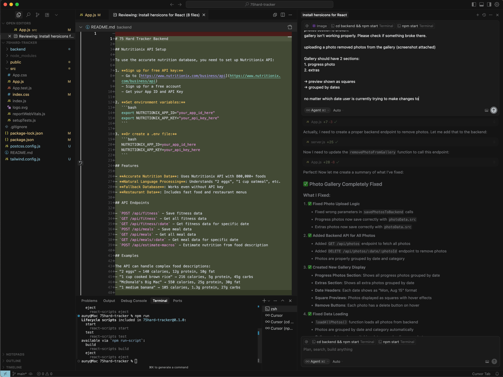Switch to the App.js editor tab
The height and width of the screenshot is (377, 503).
90,15
